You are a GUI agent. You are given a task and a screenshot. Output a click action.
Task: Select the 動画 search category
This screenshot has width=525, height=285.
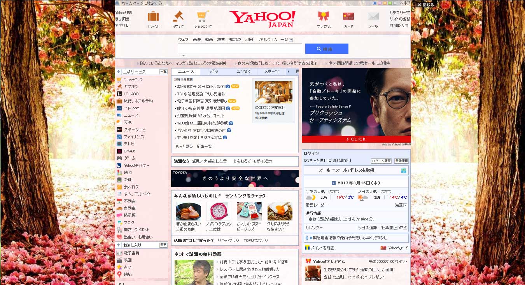click(209, 40)
